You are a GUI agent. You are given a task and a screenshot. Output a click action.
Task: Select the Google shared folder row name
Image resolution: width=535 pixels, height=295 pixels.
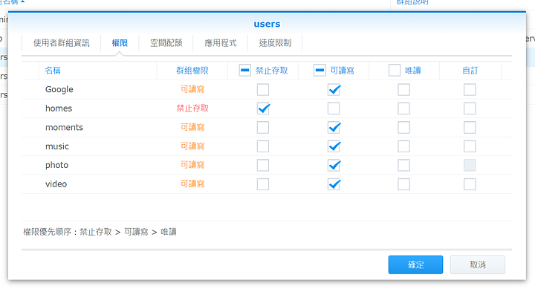click(59, 89)
